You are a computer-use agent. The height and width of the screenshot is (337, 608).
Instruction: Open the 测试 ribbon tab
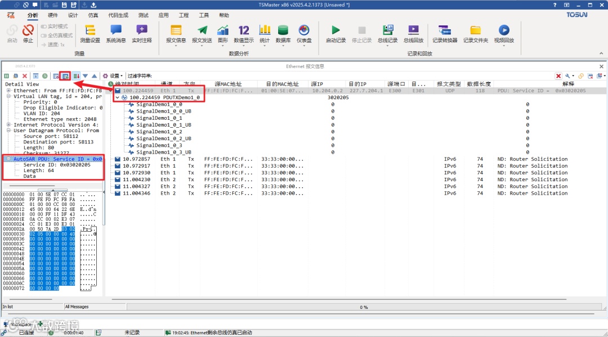(144, 15)
